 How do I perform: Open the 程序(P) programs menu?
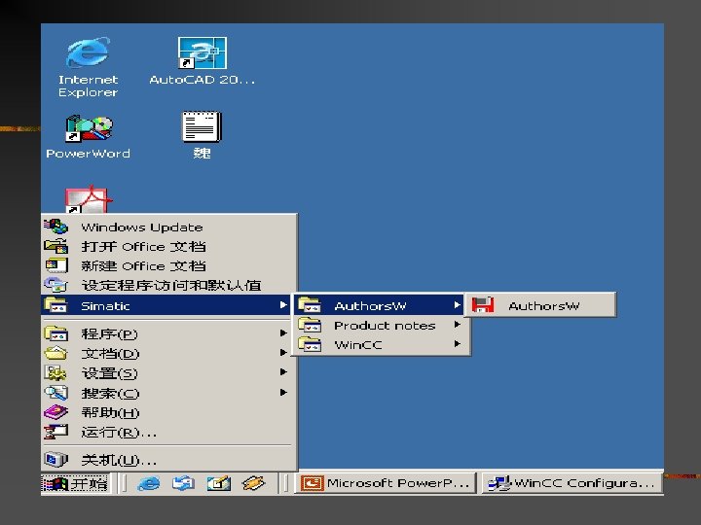168,333
